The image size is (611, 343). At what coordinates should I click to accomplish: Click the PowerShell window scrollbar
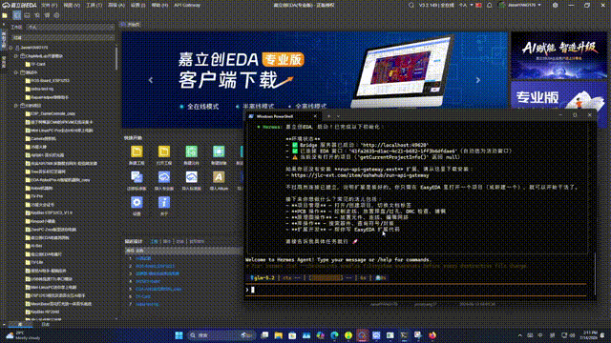[x=594, y=273]
